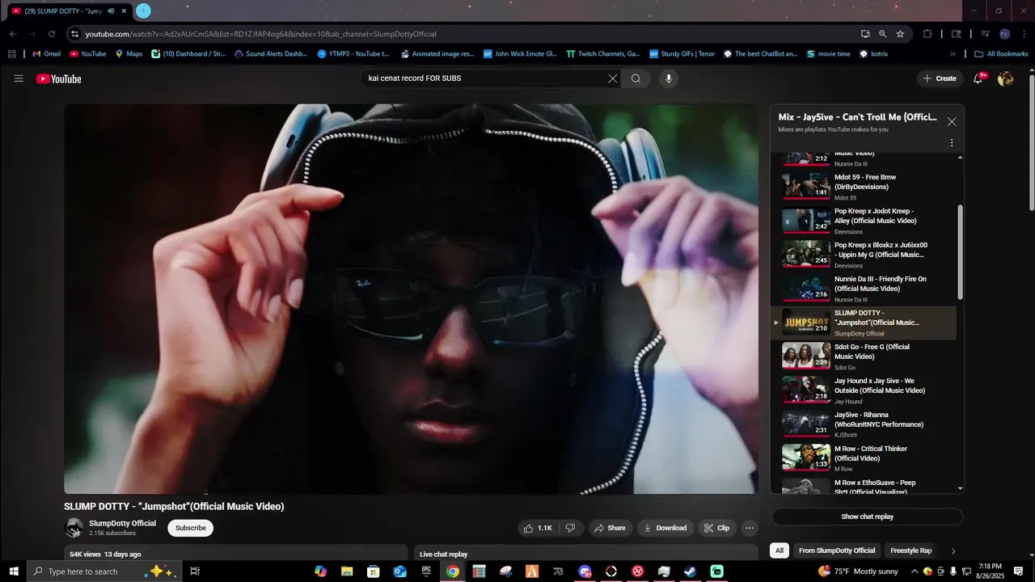Screen dimensions: 1035x582
Task: Play JaySive - Rihanna WhoRunItNYC Performance
Action: pos(865,424)
